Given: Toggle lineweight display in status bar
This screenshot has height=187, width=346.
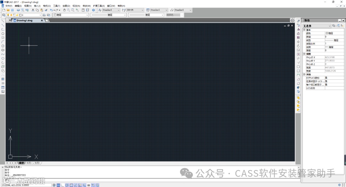Looking at the screenshot, I should pyautogui.click(x=88, y=185).
